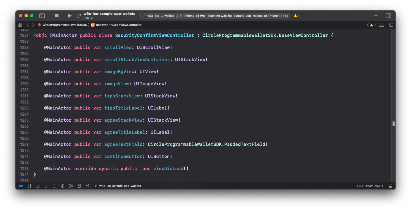Open the master branch label

pyautogui.click(x=89, y=18)
